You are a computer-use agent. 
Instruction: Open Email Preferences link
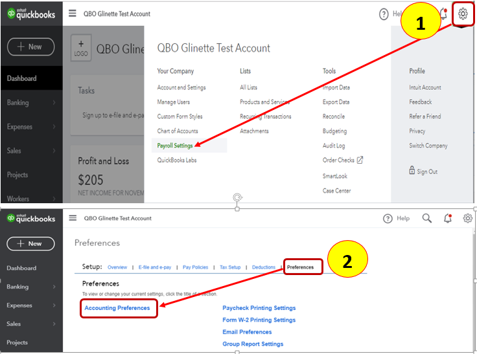pyautogui.click(x=247, y=332)
